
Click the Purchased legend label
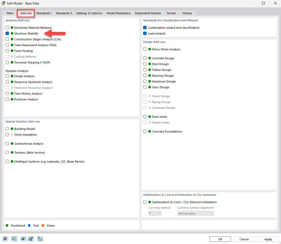(x=18, y=226)
